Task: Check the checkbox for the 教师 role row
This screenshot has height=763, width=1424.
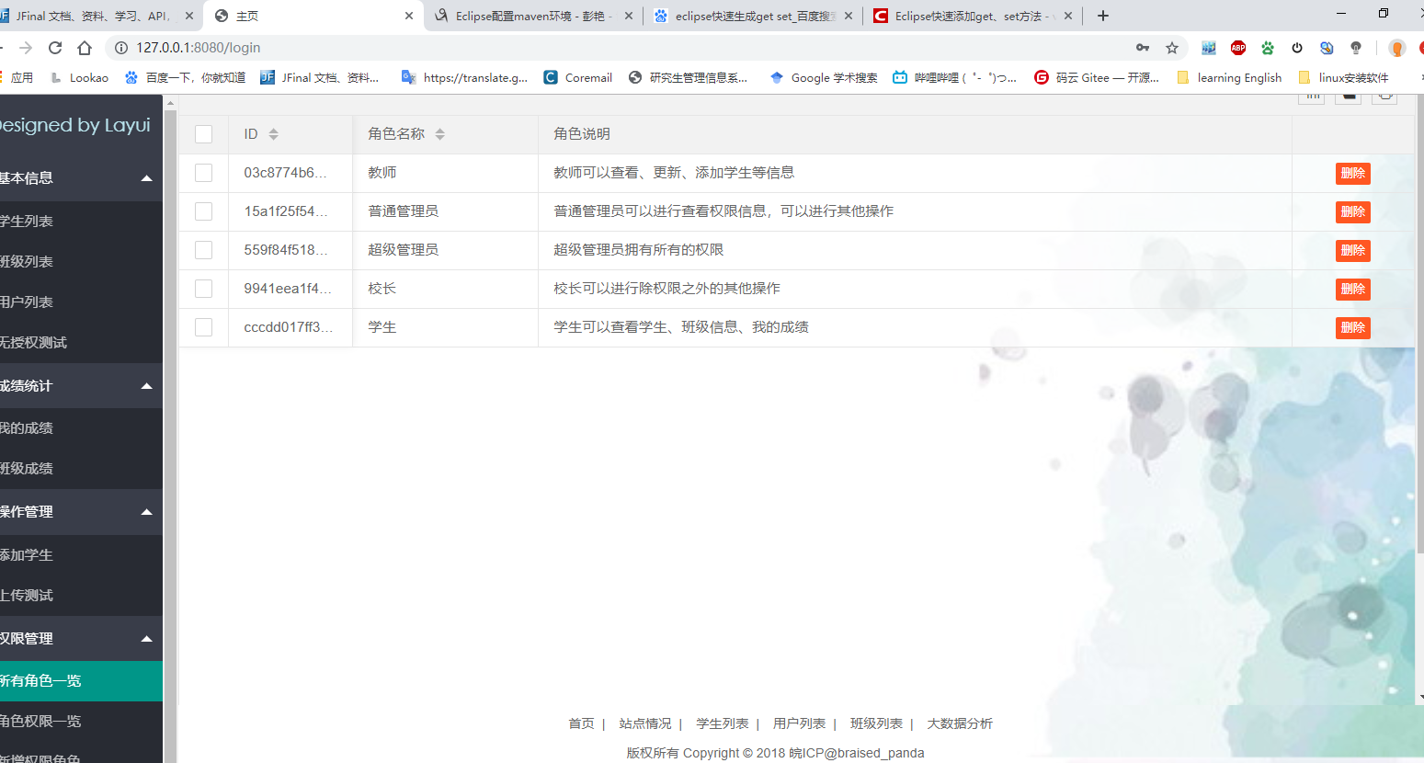Action: [203, 173]
